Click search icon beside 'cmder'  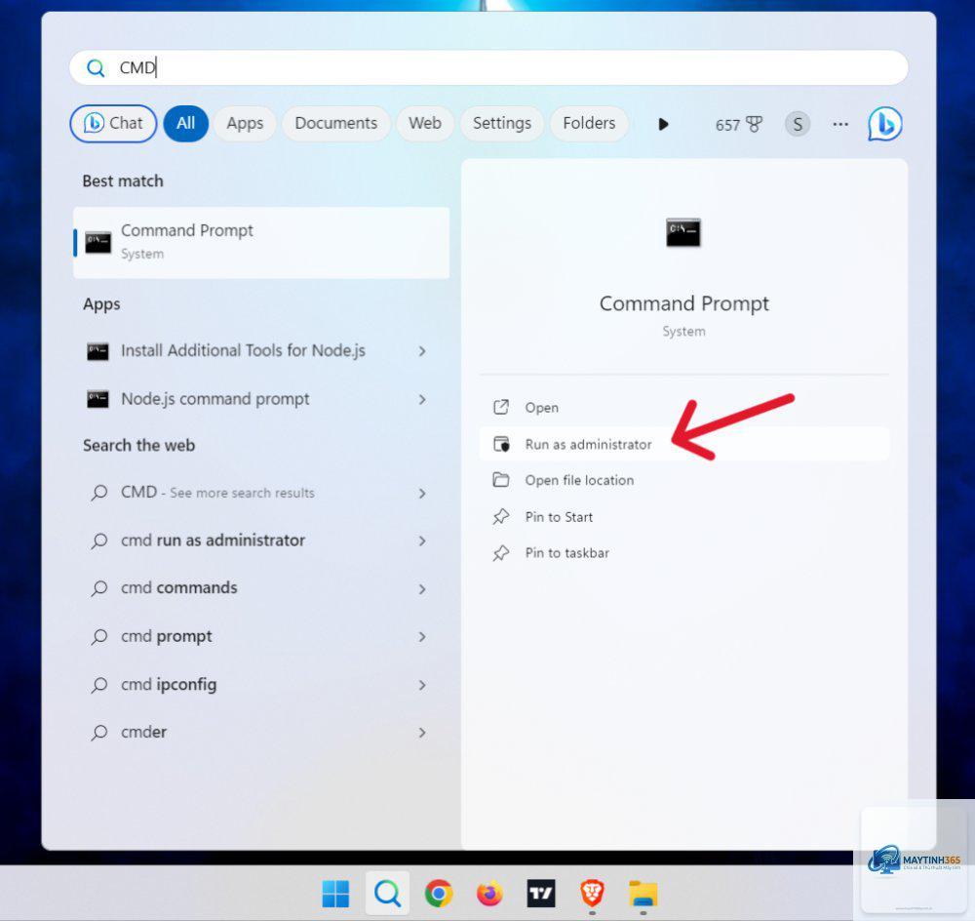98,733
